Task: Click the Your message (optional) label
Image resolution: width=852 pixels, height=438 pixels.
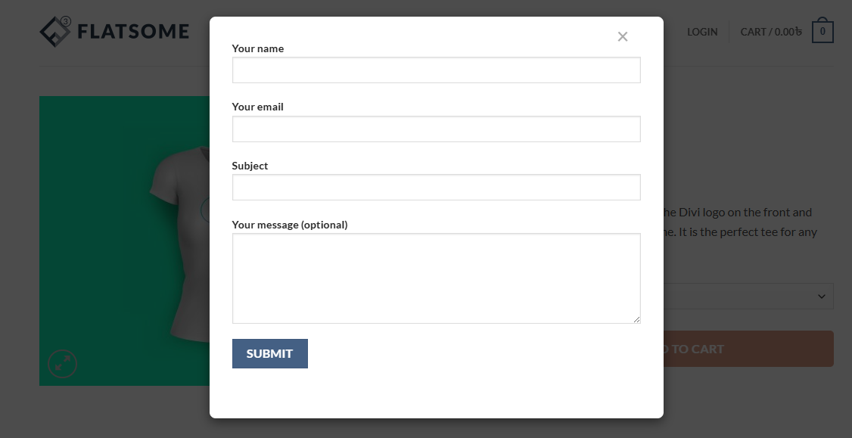Action: [290, 225]
